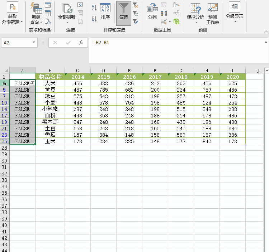Click the Remove Duplicates icon
Screen dimensions: 269x252
pos(164,13)
